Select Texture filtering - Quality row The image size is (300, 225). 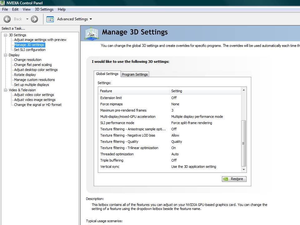(169, 142)
